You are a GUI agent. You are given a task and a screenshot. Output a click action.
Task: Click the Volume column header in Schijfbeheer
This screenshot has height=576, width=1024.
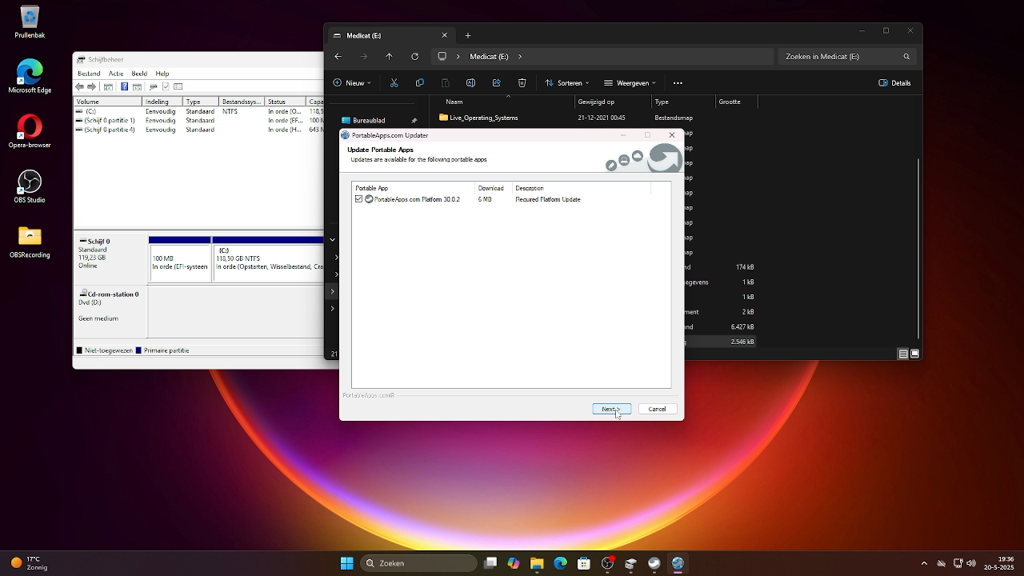point(108,102)
